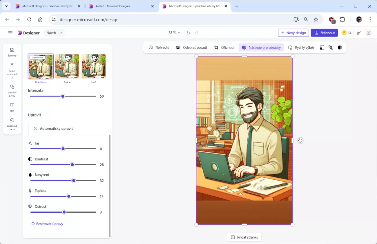377x244 pixels.
Task: Open the tab search chevron in browser
Action: point(6,6)
